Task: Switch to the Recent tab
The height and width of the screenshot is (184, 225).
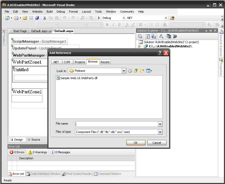Action: 105,62
